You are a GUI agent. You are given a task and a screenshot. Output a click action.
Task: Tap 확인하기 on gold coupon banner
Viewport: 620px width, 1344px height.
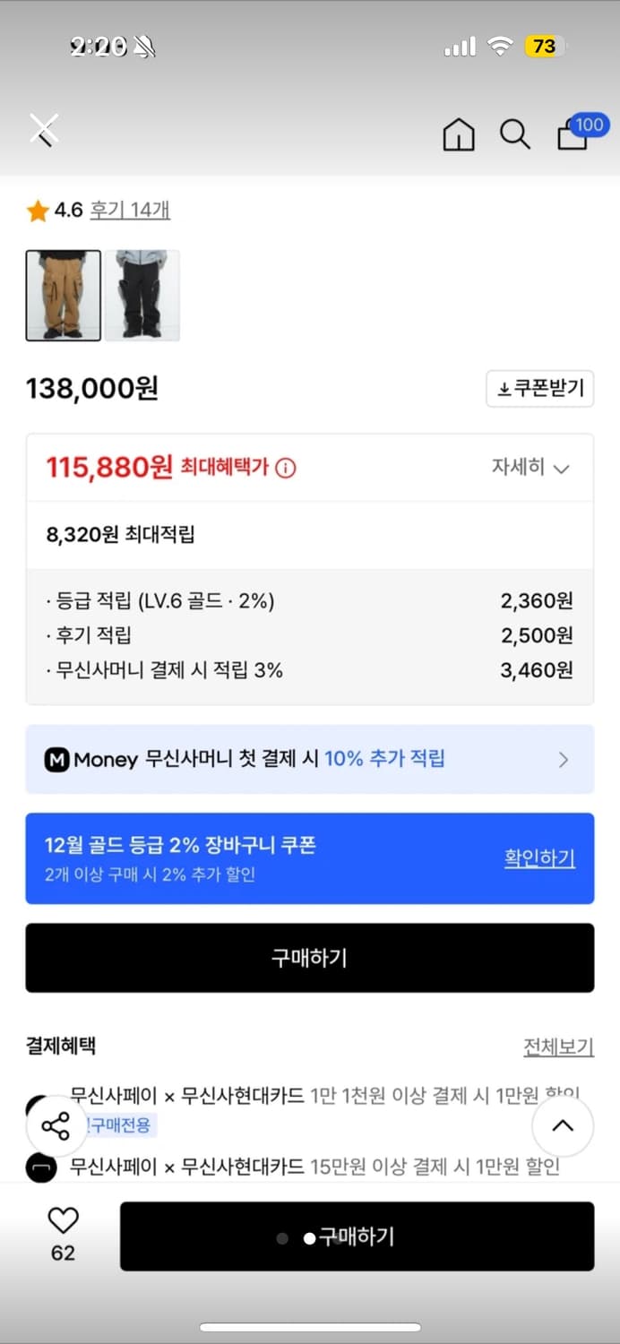[x=539, y=857]
